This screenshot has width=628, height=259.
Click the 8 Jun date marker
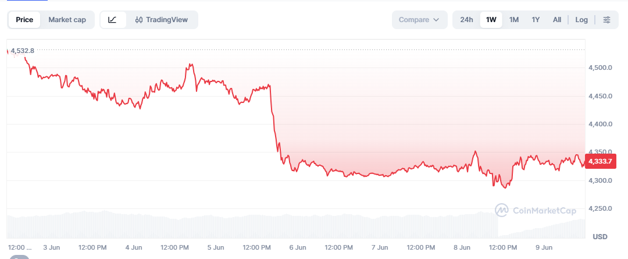point(462,248)
